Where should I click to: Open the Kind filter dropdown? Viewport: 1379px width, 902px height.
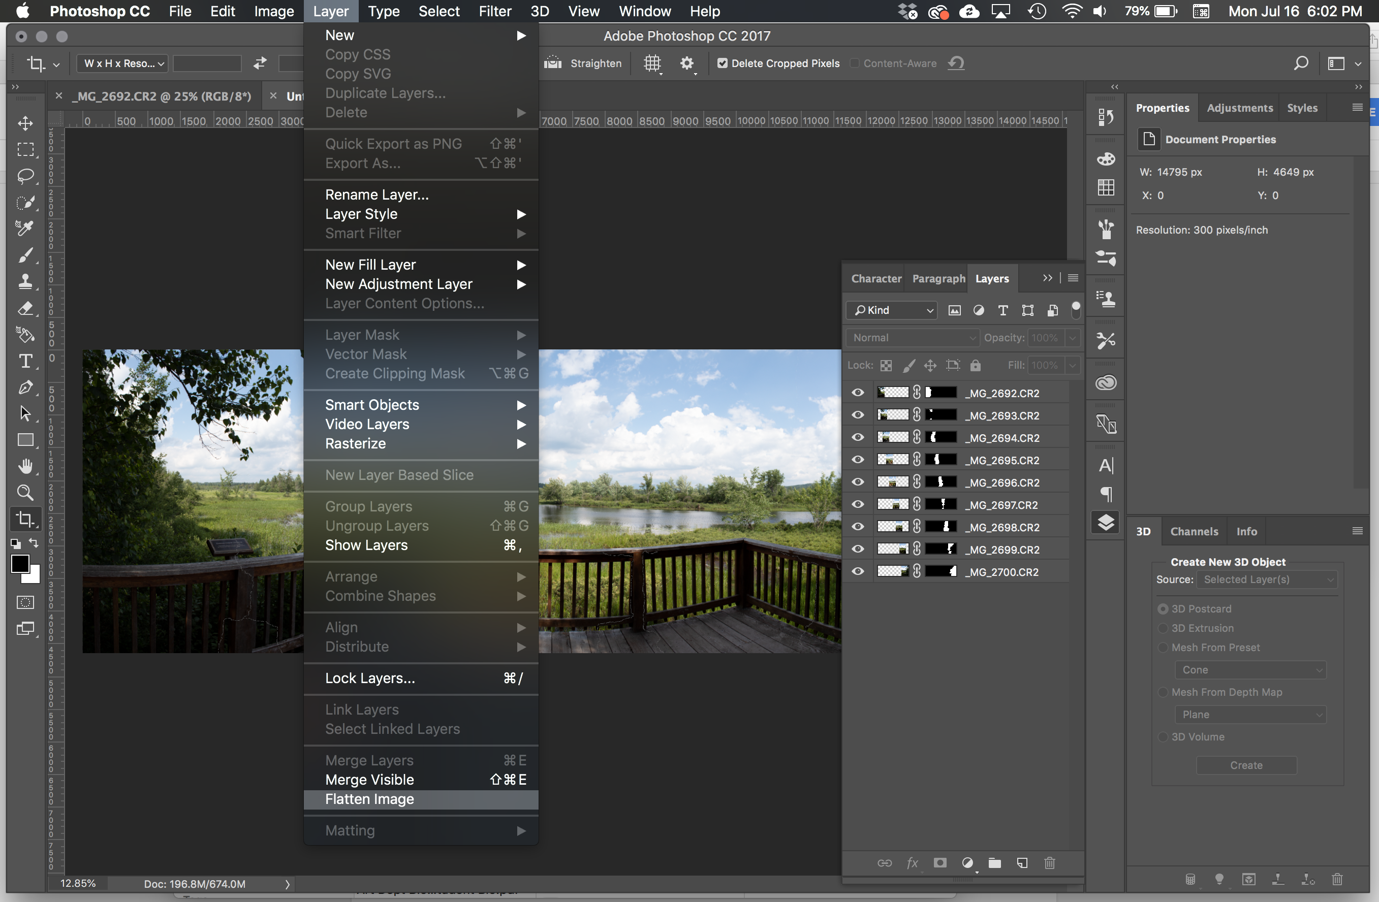(892, 310)
